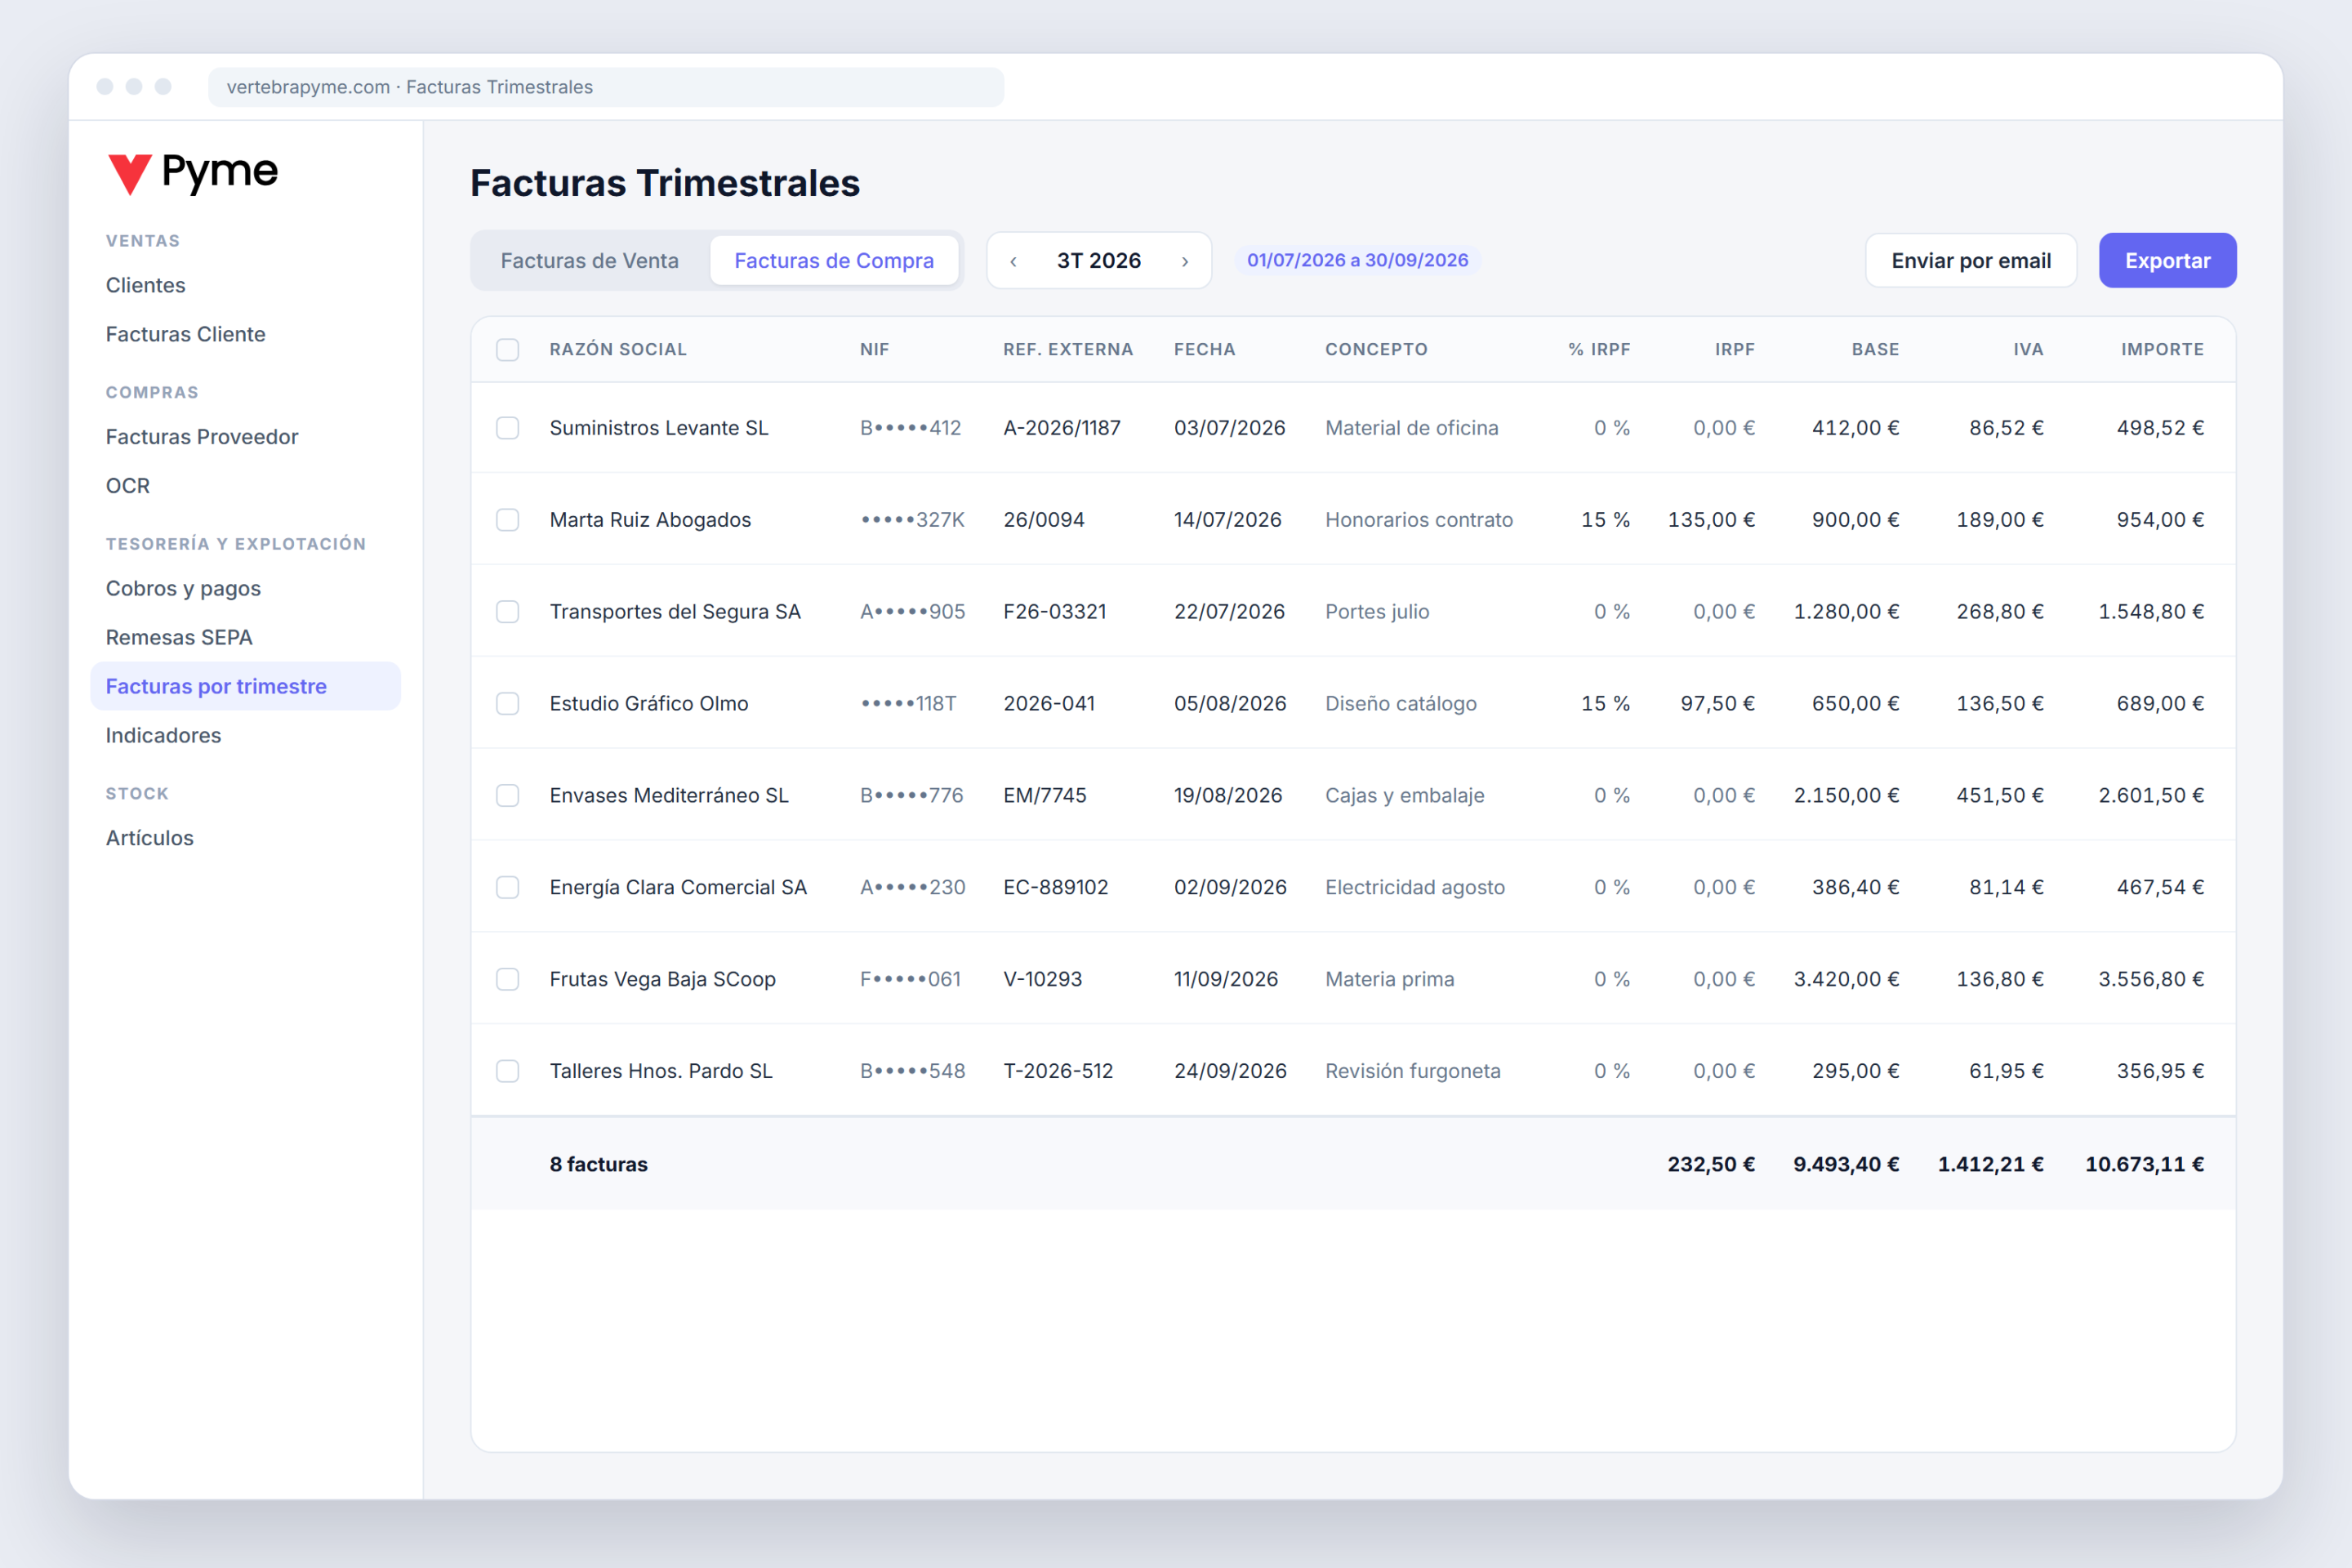Check the Marta Ruiz Abogados row checkbox
Screen dimensions: 2352x1568
tap(508, 520)
